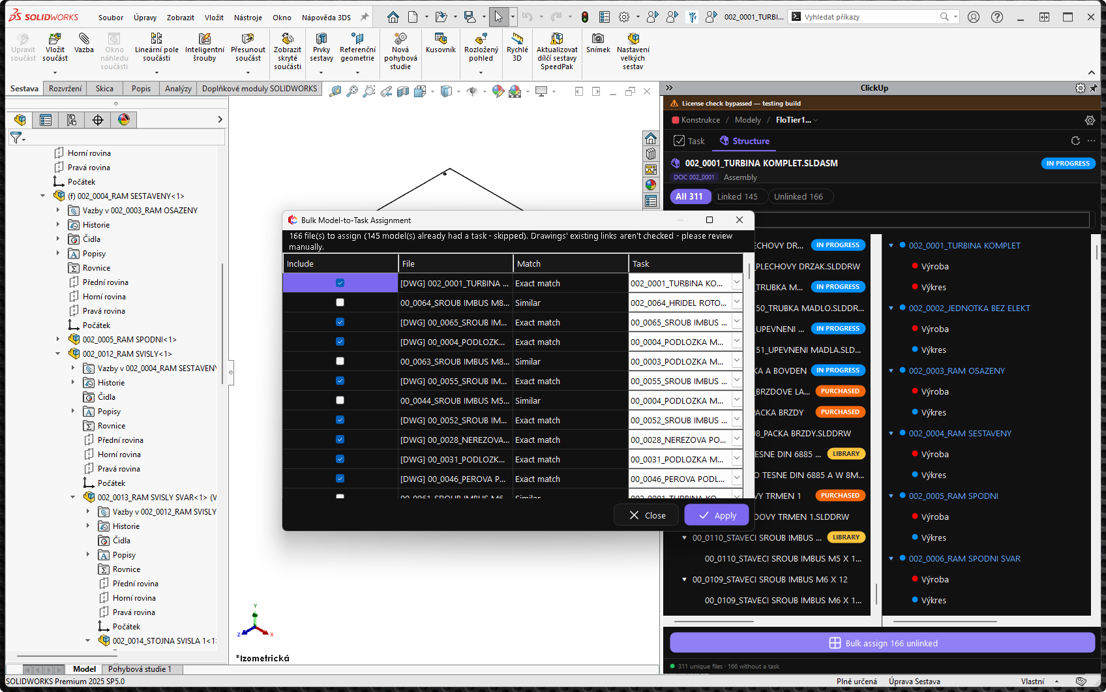Viewport: 1106px width, 692px height.
Task: Click the ClickUp panel settings gear
Action: pyautogui.click(x=1090, y=120)
